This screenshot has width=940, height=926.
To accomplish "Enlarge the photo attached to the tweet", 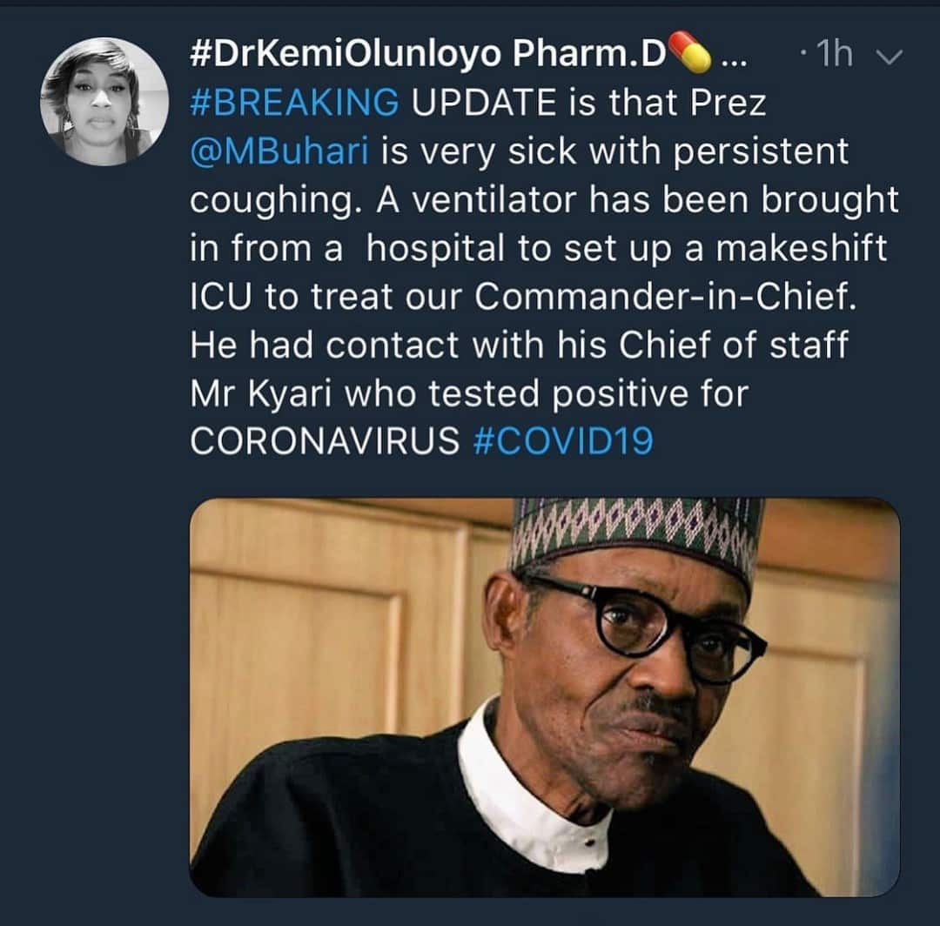I will (545, 696).
